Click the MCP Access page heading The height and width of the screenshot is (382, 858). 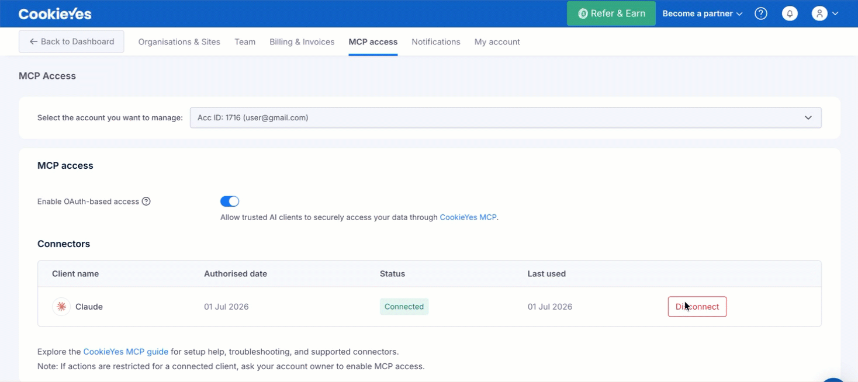(x=47, y=76)
